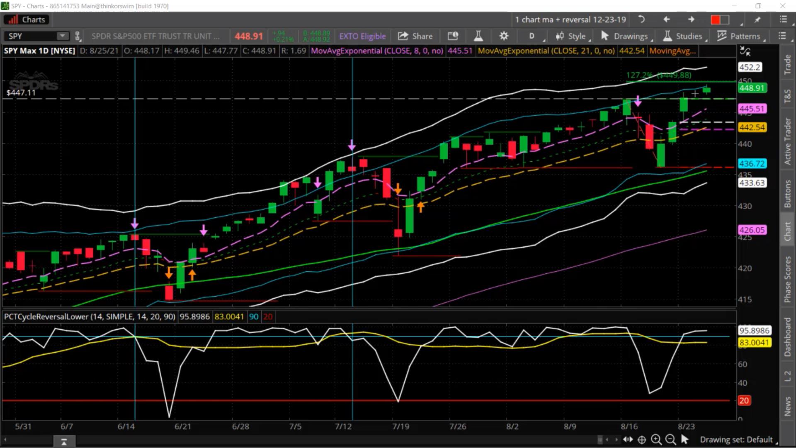Click the 127.2% ($449.88) Fibonacci label

pos(659,75)
